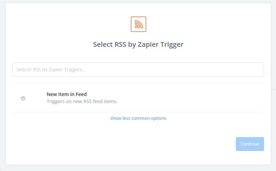276x171 pixels.
Task: Click the RSS waves symbol in the orange square
Action: coord(139,24)
